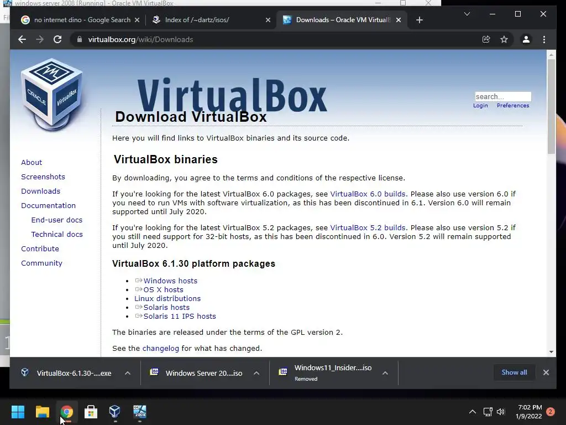Screen dimensions: 566x425
Task: Open the volume tray icon
Action: [501, 412]
